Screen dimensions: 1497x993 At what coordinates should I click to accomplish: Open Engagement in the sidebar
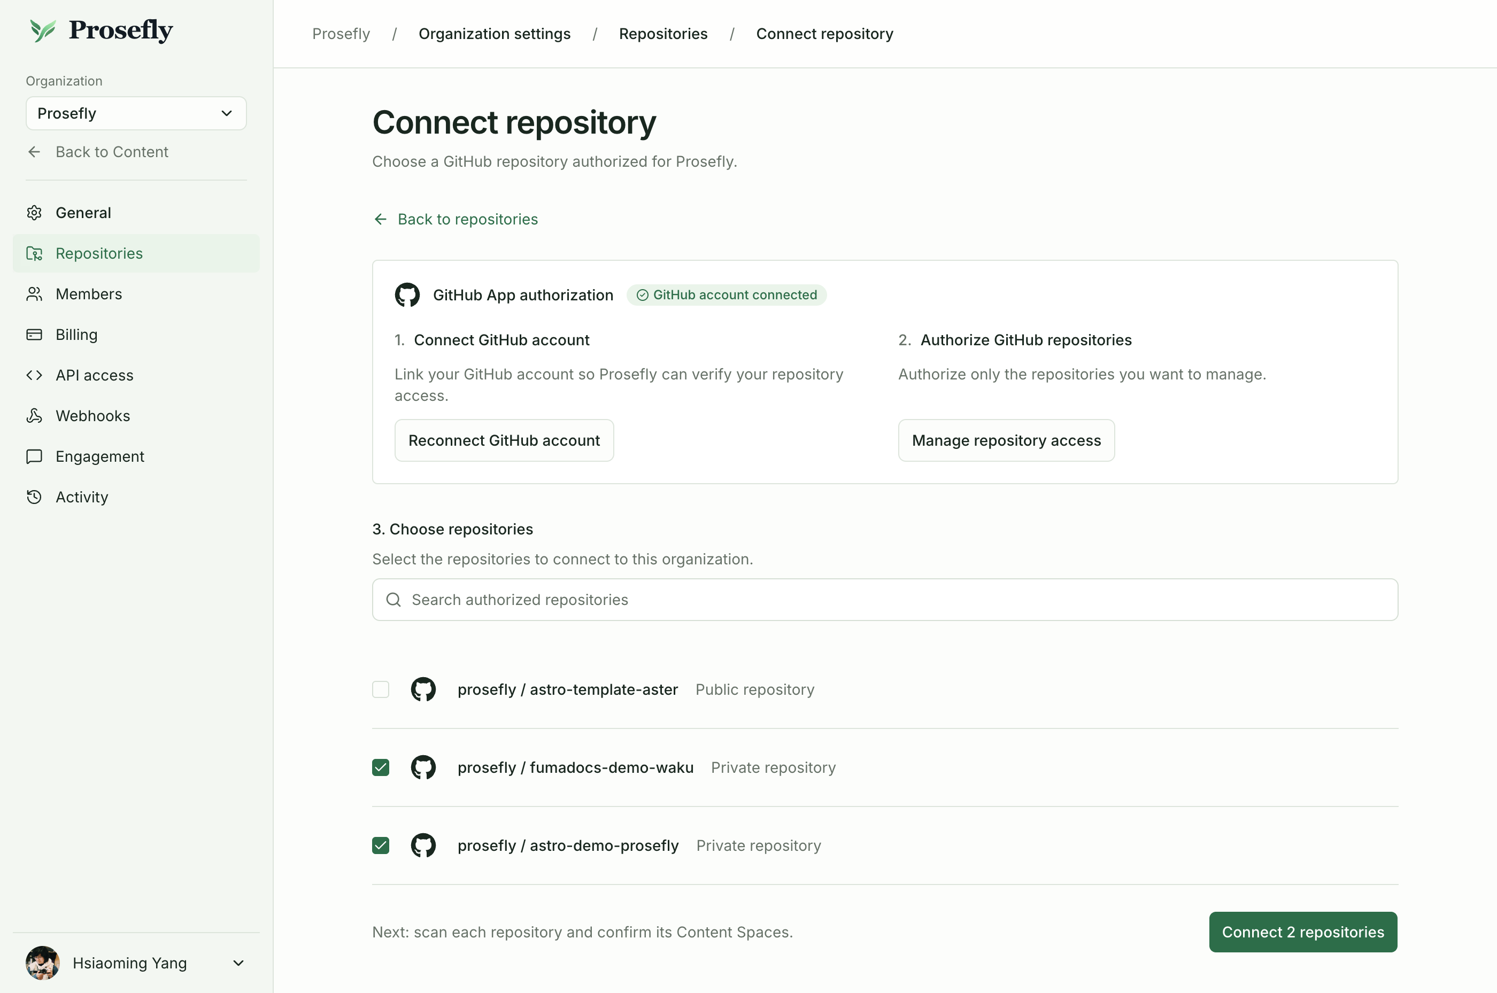coord(136,456)
